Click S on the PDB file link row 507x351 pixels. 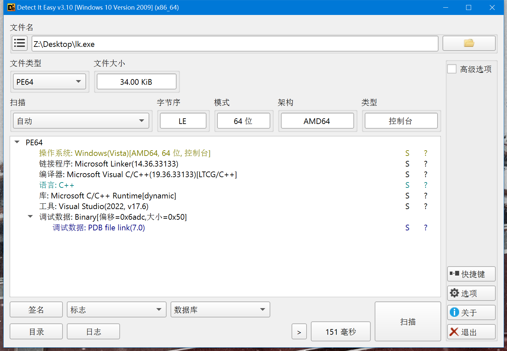pos(407,227)
